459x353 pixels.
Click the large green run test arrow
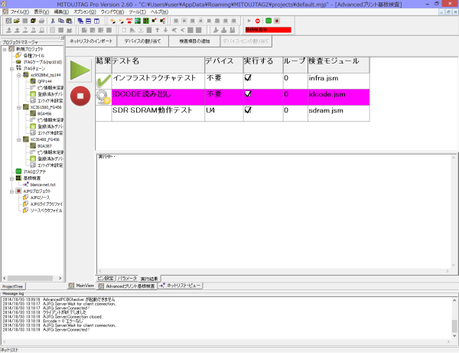coord(80,70)
